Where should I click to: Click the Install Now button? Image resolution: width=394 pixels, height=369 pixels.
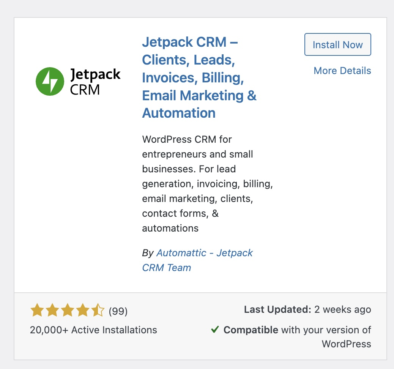[337, 44]
